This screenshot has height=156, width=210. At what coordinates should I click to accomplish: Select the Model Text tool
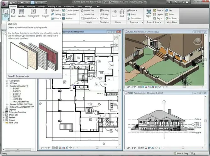pyautogui.click(x=88, y=11)
